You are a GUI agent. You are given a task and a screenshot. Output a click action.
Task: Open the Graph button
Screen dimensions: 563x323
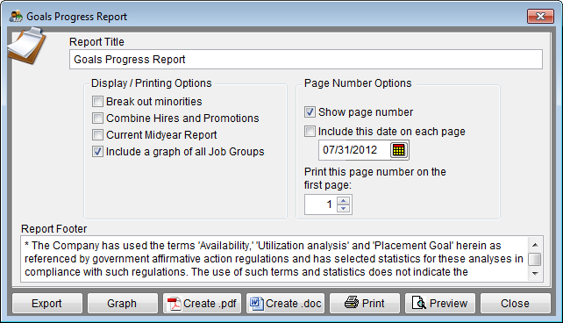tap(123, 303)
